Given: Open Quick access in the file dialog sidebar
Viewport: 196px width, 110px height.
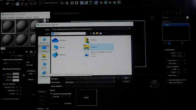Looking at the screenshot, I should tap(44, 41).
